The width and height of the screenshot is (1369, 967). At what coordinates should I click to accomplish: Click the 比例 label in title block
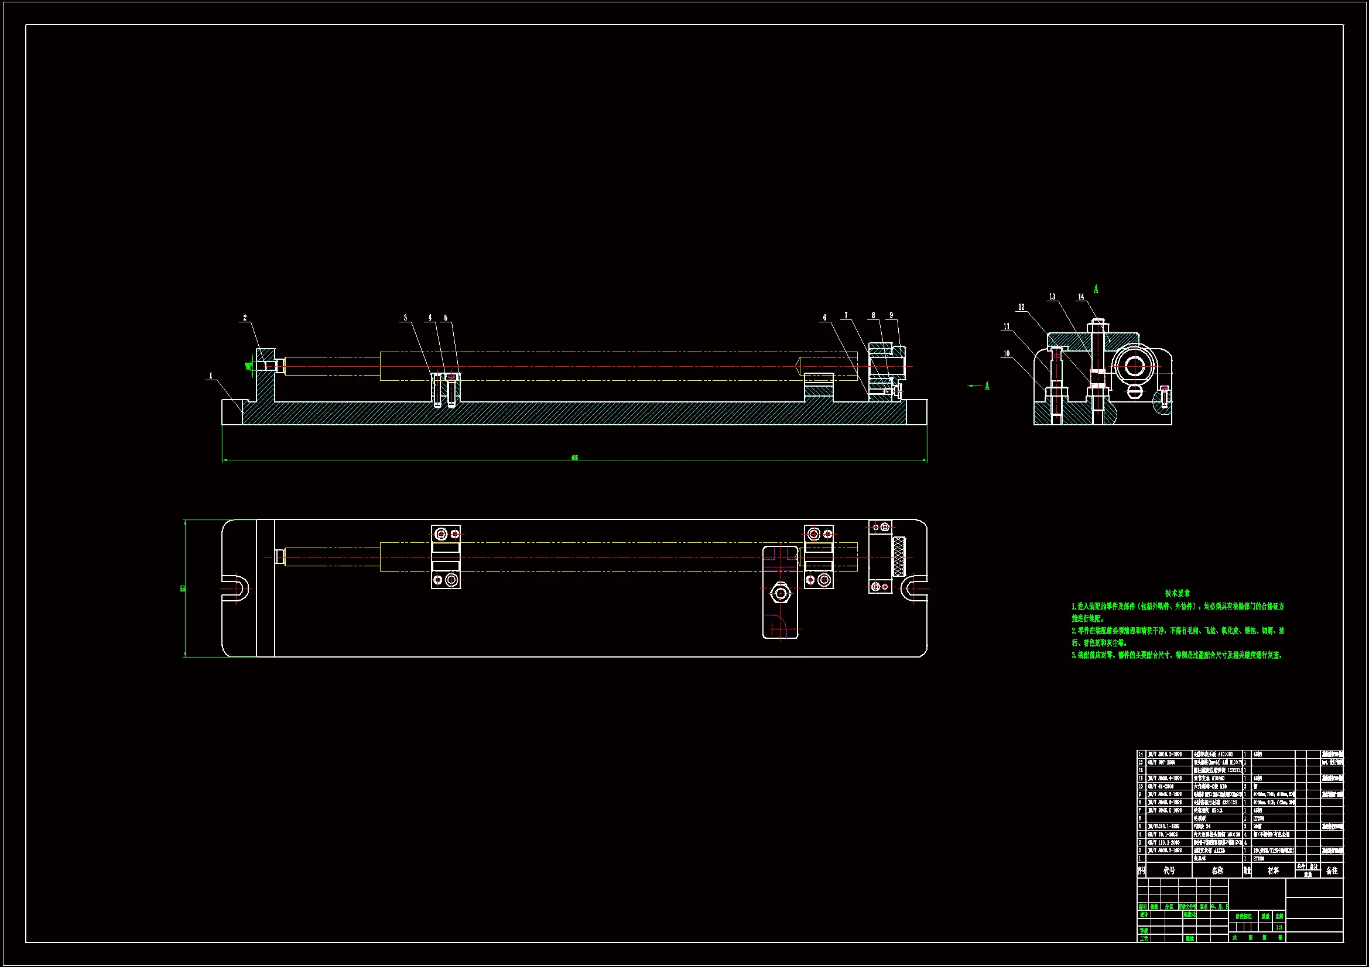click(1279, 916)
